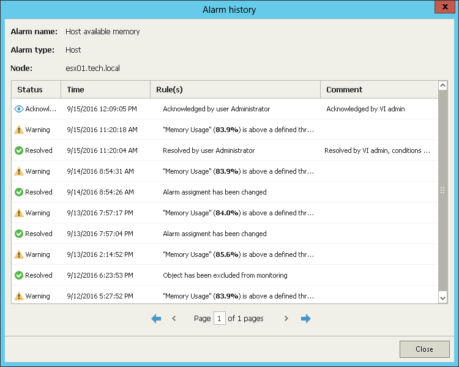The image size is (459, 367).
Task: Click 'Acknowl…' status text in first row
Action: click(40, 109)
